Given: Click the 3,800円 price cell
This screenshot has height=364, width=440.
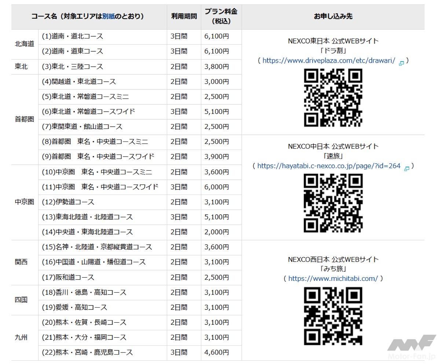Looking at the screenshot, I should pos(221,67).
